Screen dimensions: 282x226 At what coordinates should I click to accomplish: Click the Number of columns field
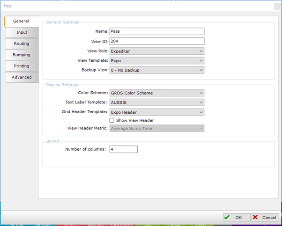click(123, 149)
